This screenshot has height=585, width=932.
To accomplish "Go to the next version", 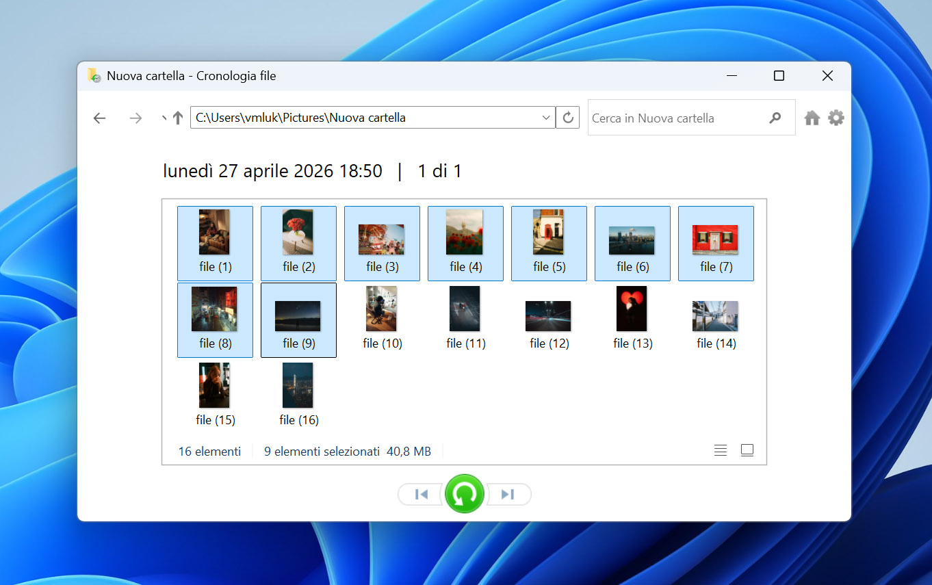I will (x=508, y=494).
